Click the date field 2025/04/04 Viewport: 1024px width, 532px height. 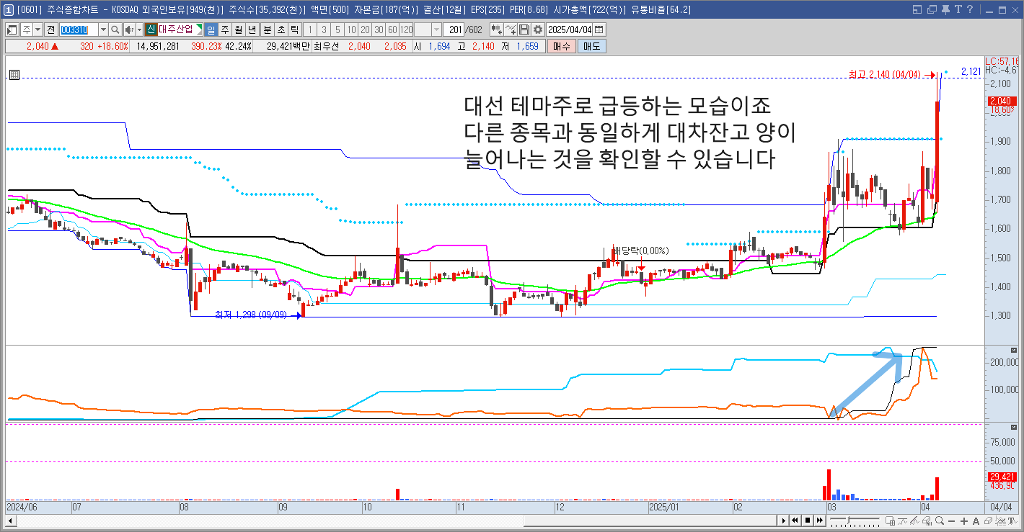click(x=570, y=30)
